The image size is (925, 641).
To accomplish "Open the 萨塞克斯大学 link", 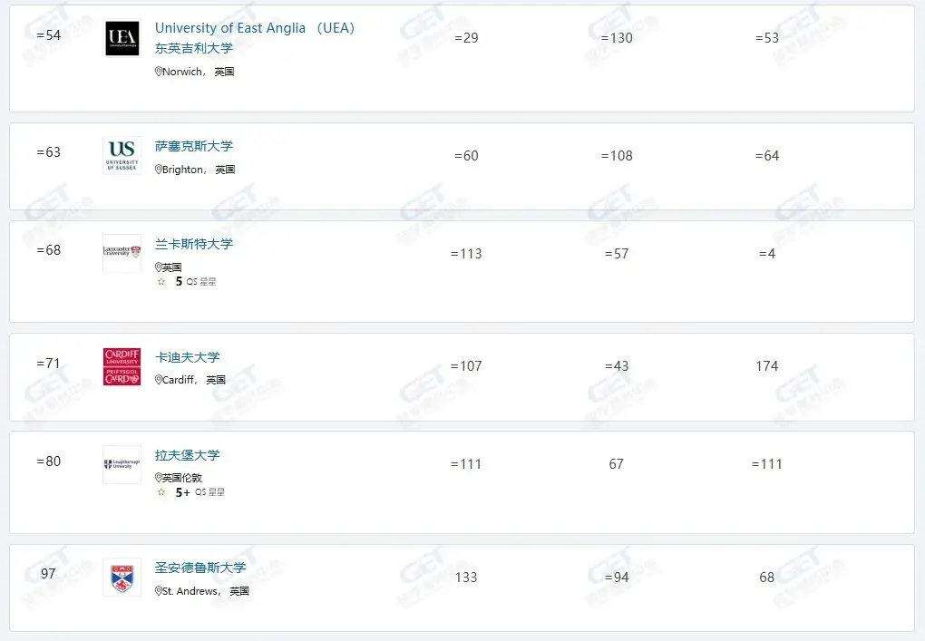I will point(194,146).
